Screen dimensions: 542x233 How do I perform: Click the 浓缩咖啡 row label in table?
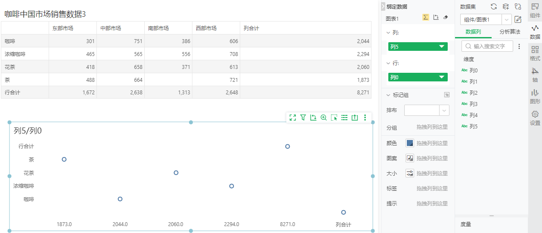25,54
